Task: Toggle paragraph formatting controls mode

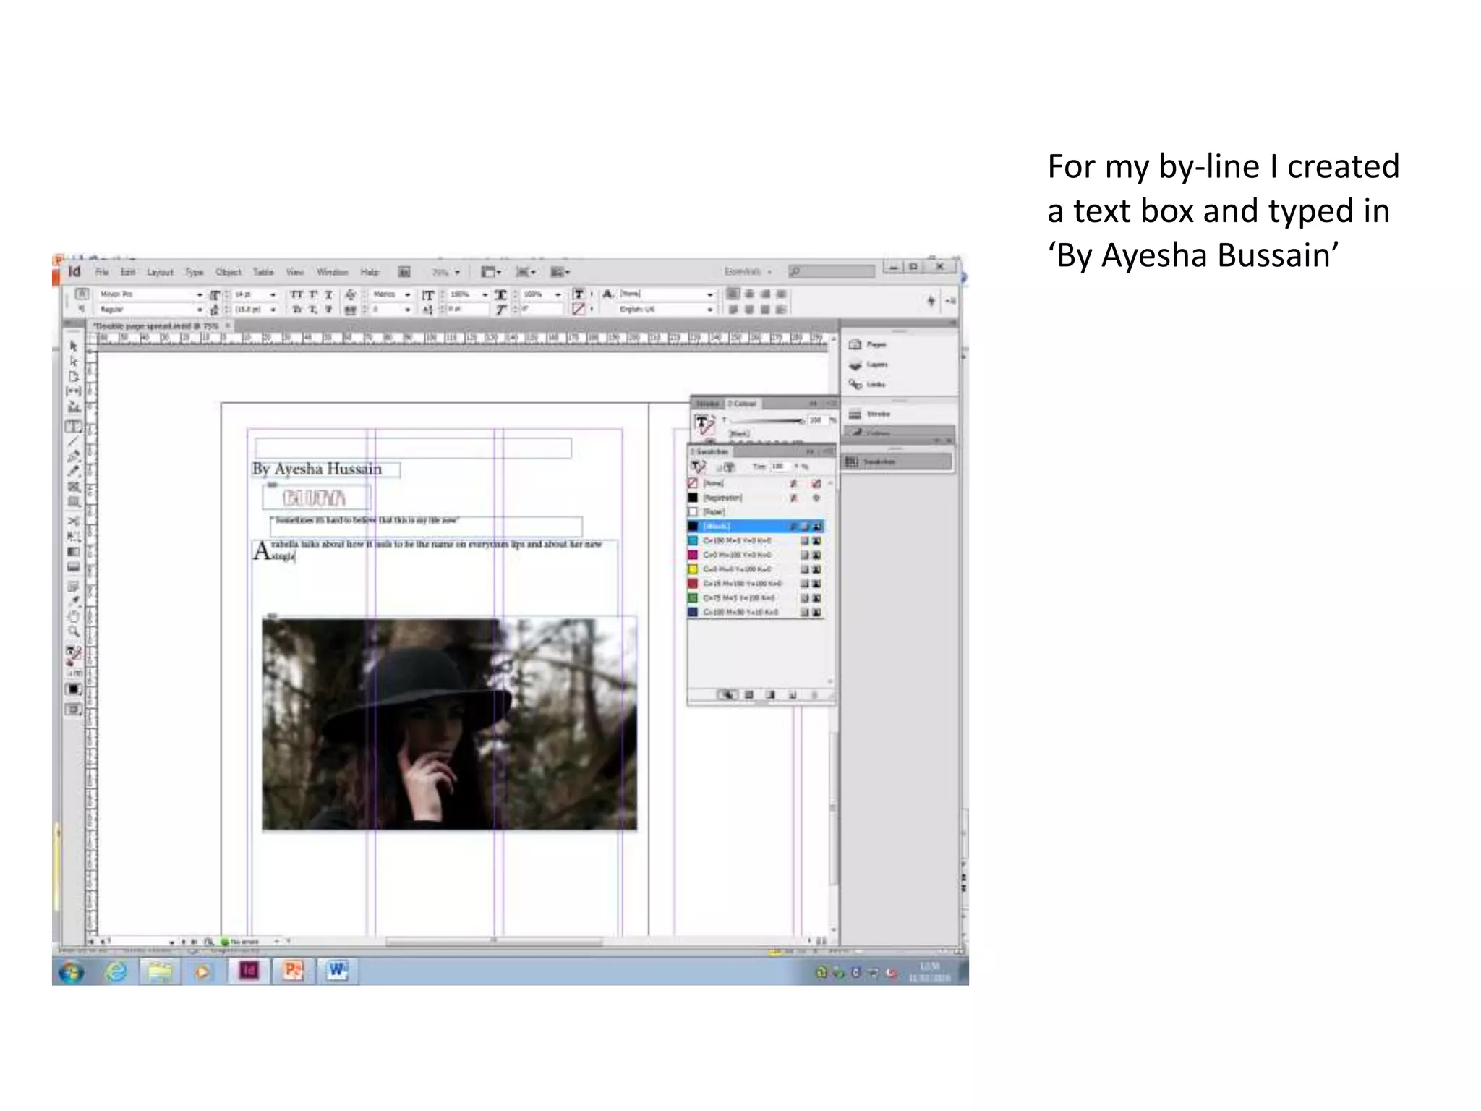Action: pyautogui.click(x=82, y=310)
